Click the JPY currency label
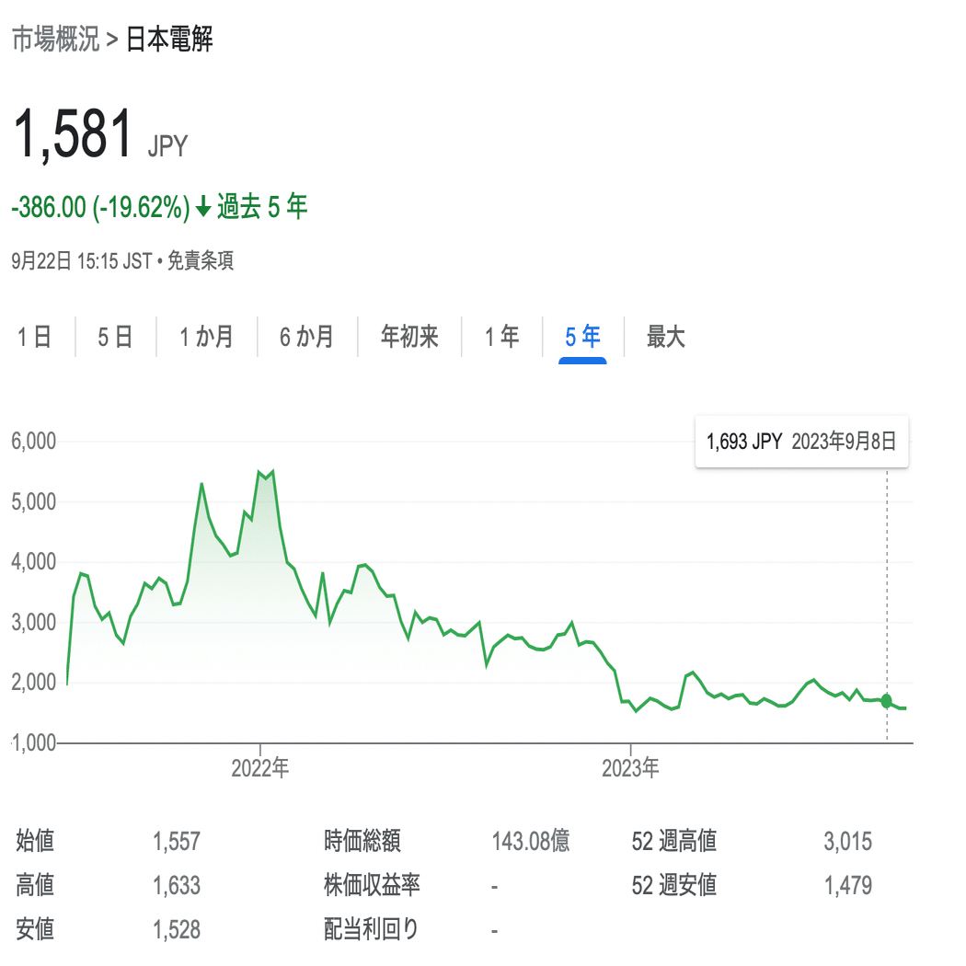Screen dimensions: 966x966 (167, 146)
